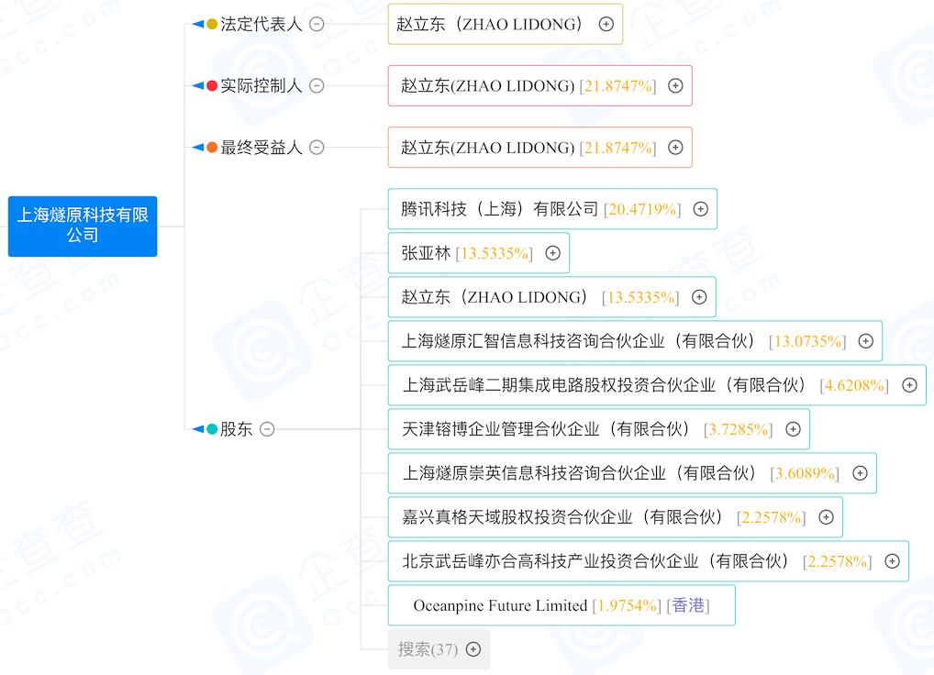Expand 上海燧原汇智信息科技咨询 plus icon
Viewport: 934px width, 675px height.
865,341
